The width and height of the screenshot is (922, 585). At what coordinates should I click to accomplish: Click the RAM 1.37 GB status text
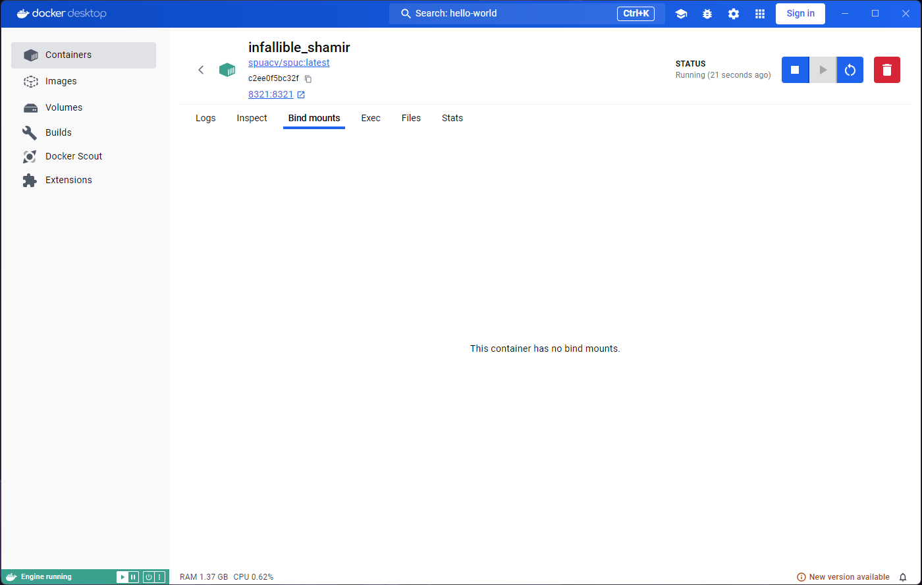(x=204, y=577)
